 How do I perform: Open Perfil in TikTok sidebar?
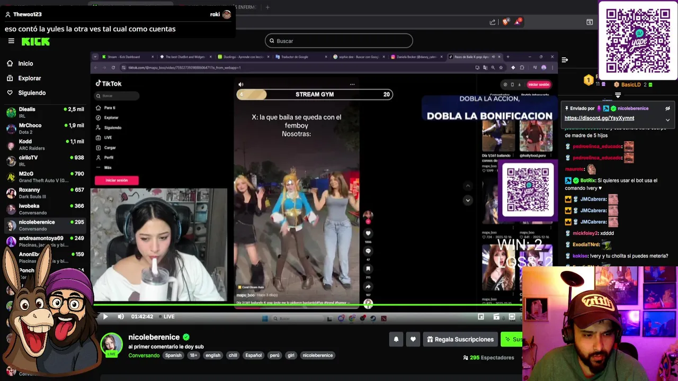(x=105, y=158)
